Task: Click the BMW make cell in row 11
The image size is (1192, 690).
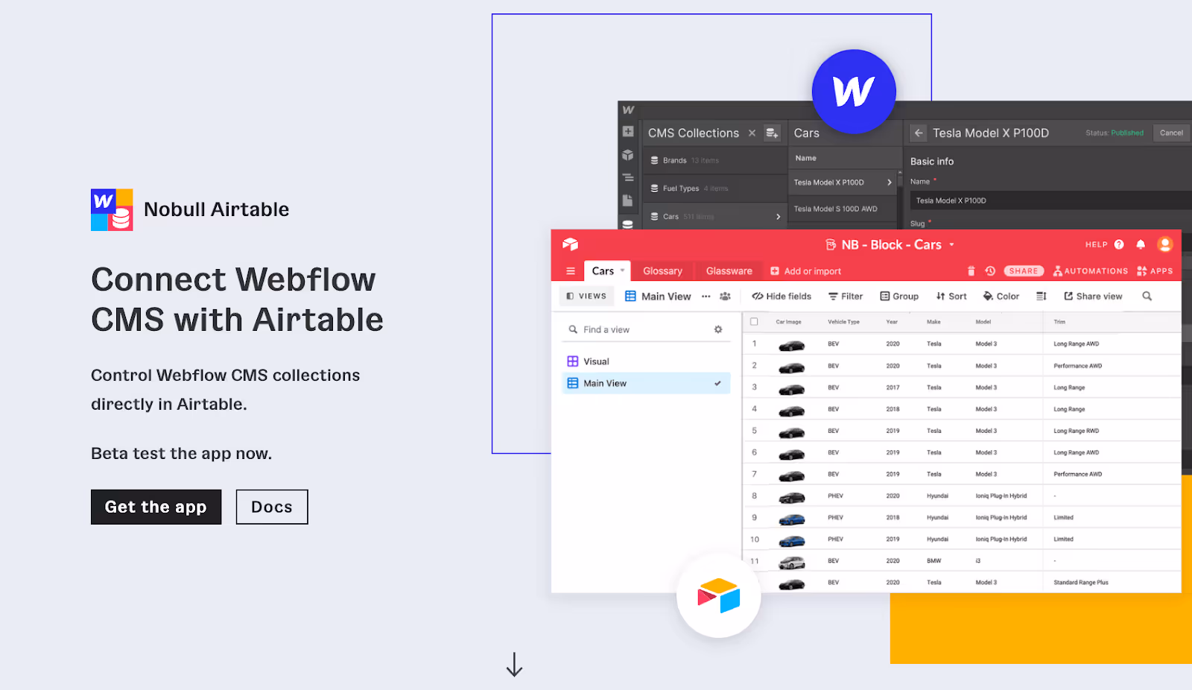Action: point(934,561)
